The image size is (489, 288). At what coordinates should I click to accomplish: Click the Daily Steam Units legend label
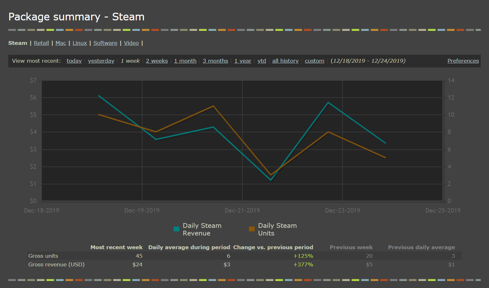click(277, 229)
